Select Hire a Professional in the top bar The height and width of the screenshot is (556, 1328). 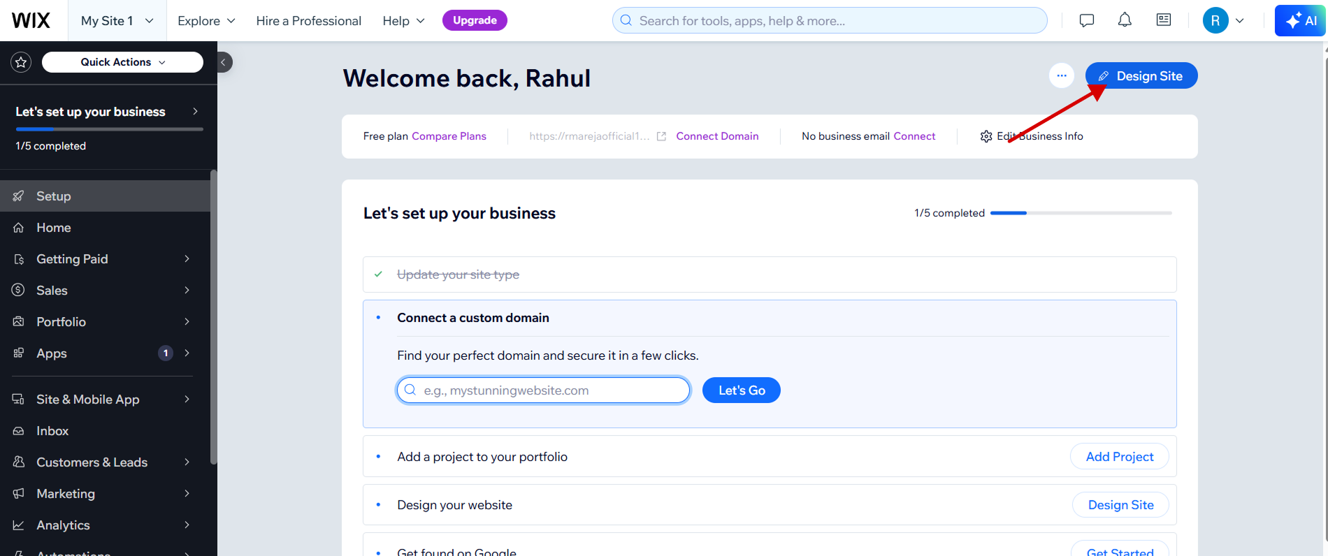pyautogui.click(x=309, y=20)
